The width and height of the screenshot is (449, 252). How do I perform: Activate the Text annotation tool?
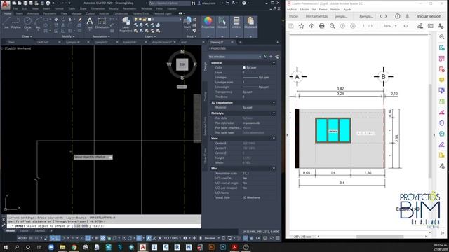pos(90,22)
